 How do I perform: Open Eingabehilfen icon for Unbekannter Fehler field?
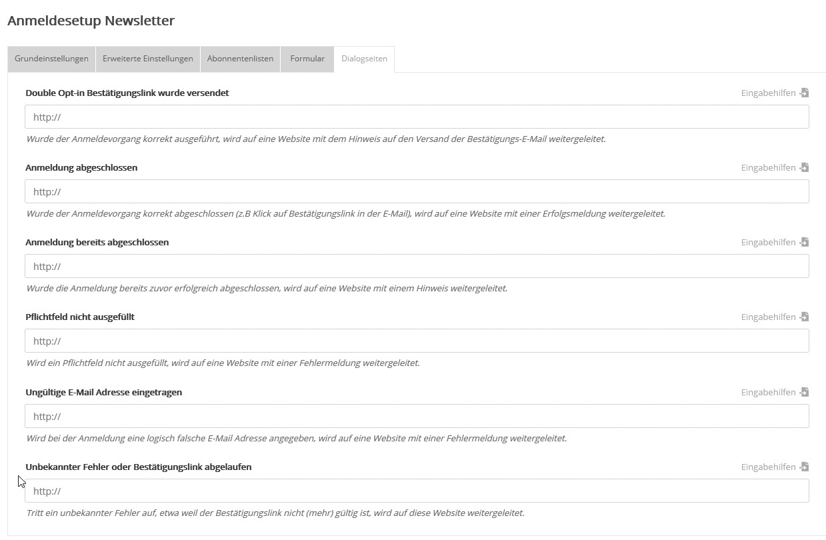(804, 467)
